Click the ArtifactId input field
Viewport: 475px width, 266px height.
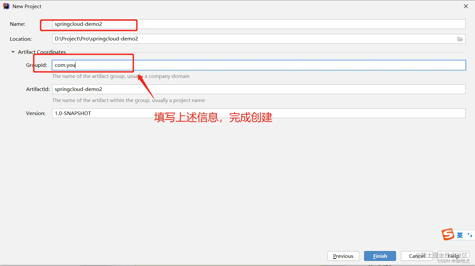pos(259,89)
